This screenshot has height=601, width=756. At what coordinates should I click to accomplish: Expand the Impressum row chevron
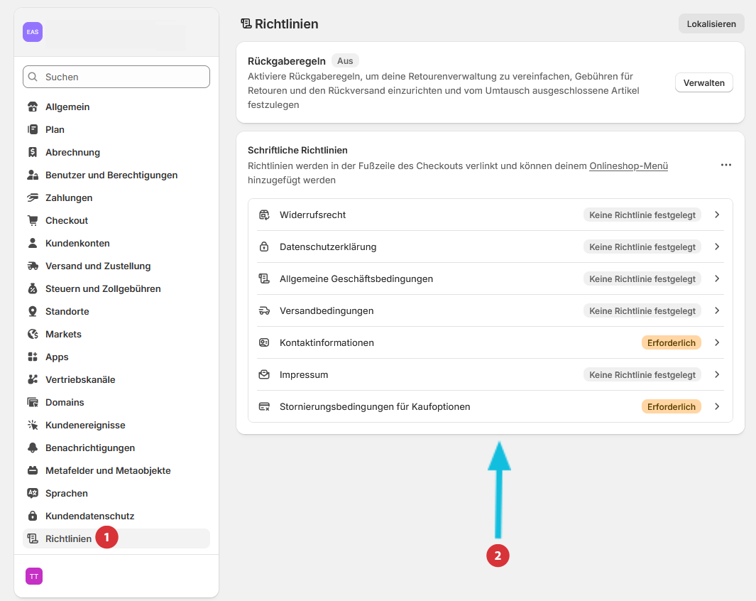click(717, 374)
